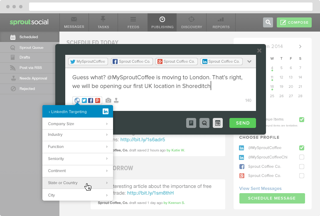This screenshot has height=216, width=320.
Task: Select the Google+ Sprout Coffee Co. chip
Action: (177, 61)
